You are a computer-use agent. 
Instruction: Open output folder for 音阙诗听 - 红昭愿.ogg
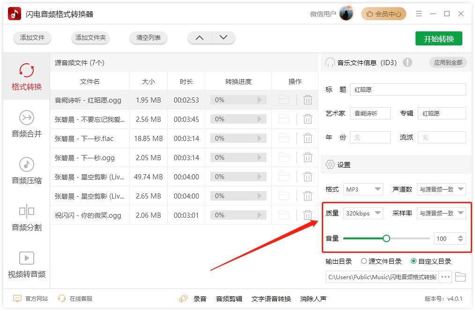coord(284,100)
